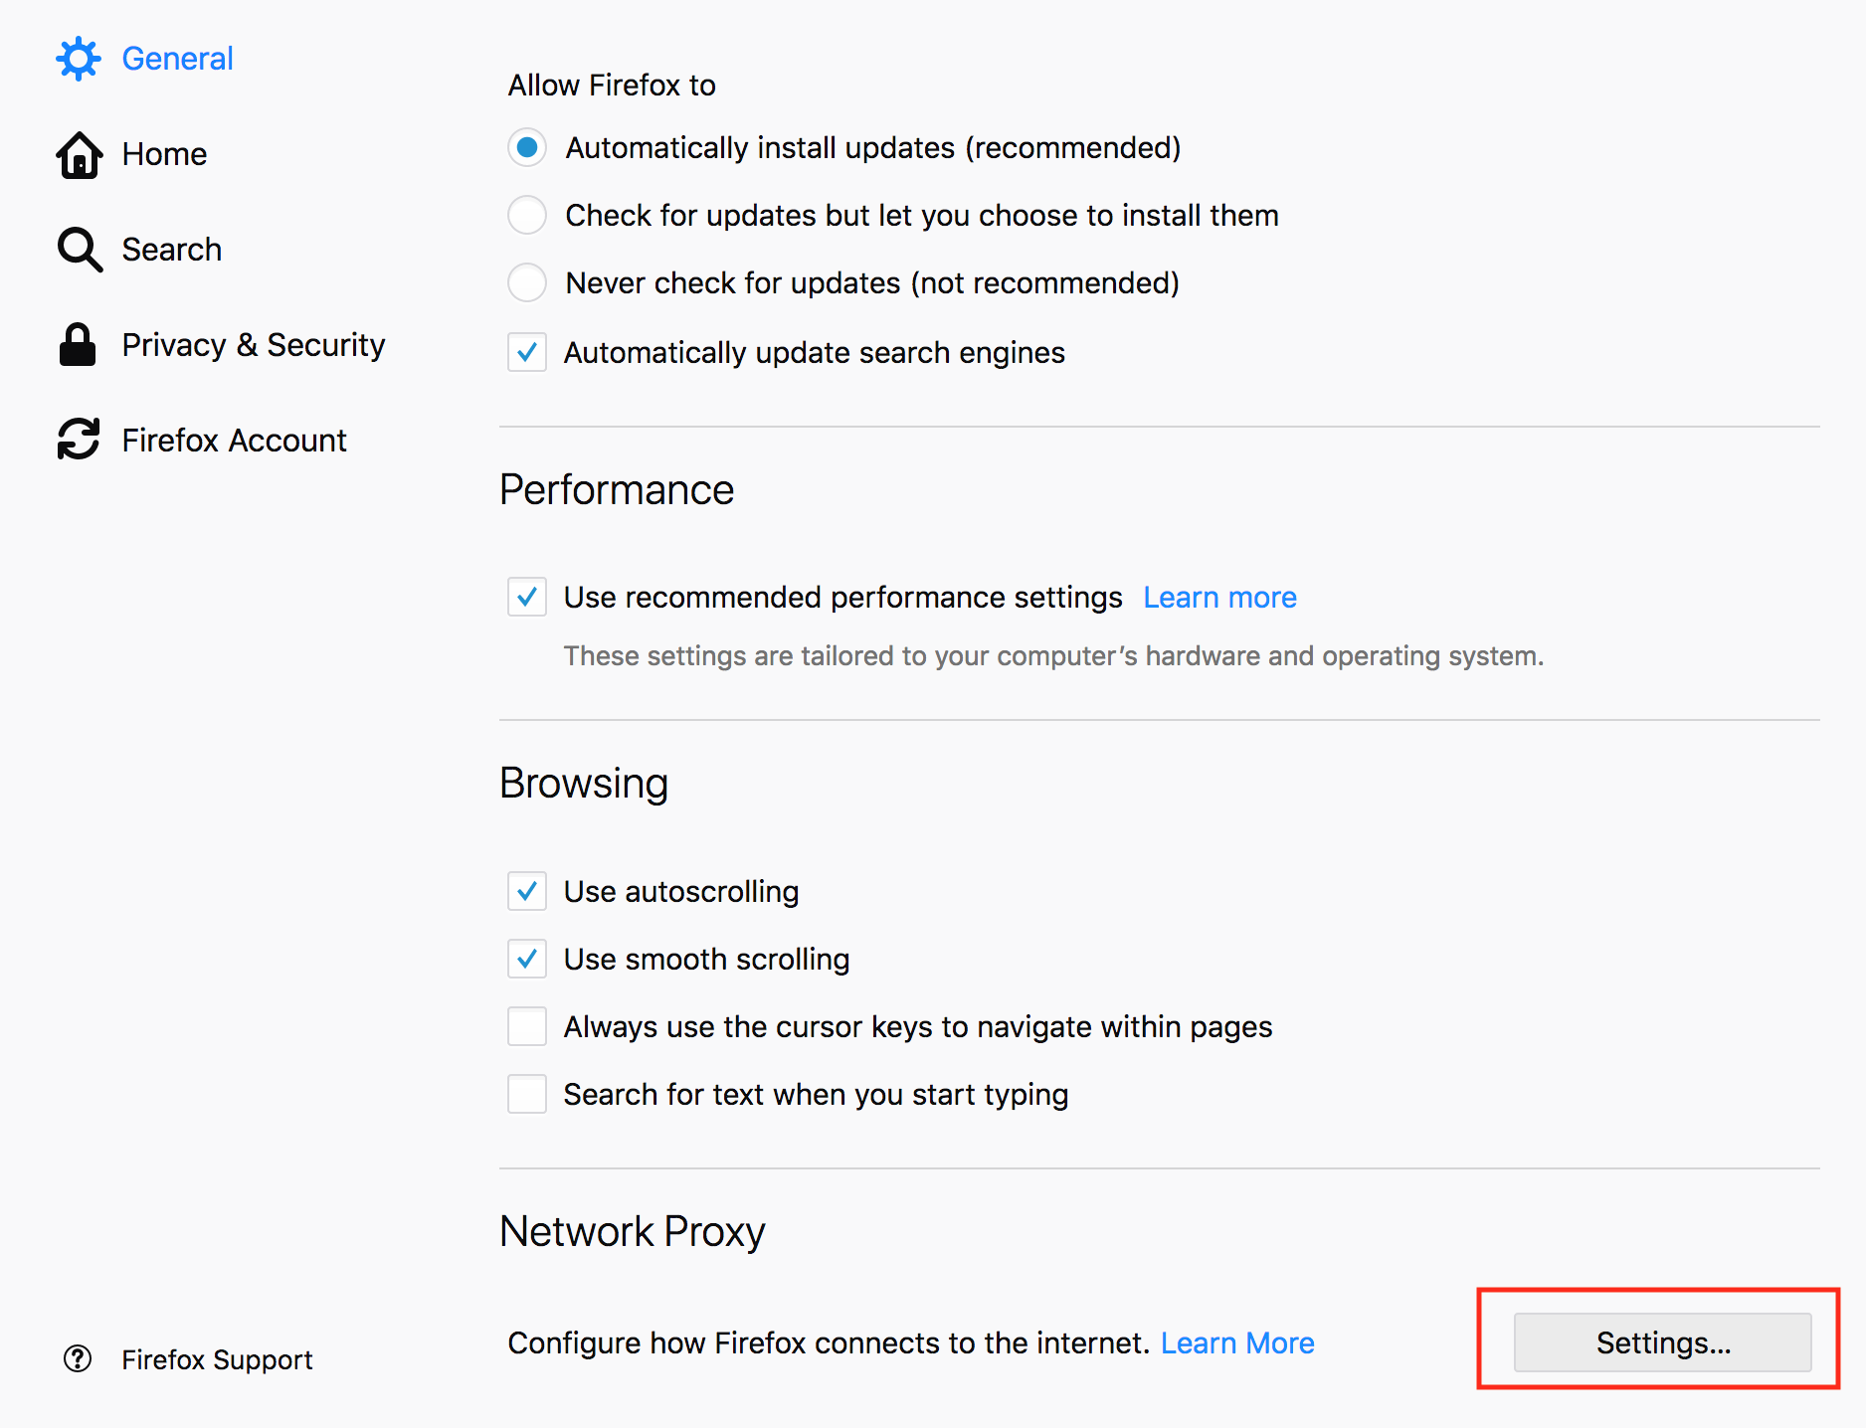The width and height of the screenshot is (1866, 1428).
Task: Uncheck Automatically update search engines
Action: tap(526, 352)
